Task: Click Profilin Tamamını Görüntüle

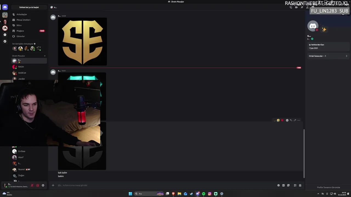Action: pyautogui.click(x=329, y=187)
